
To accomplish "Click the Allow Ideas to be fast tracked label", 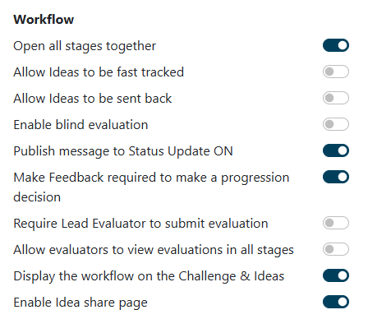I will 99,72.
